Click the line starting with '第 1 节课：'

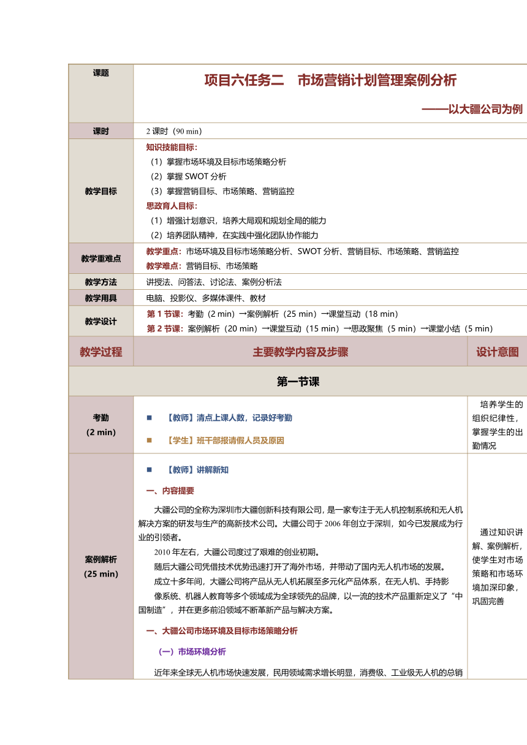tap(273, 314)
